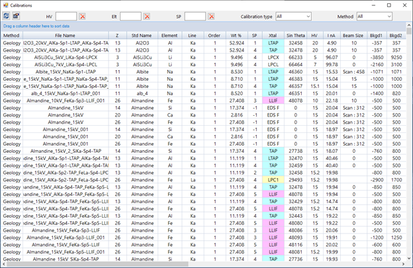Click the horizontal scrollbar left arrow
Viewport: 413px width, 268px height.
pyautogui.click(x=4, y=264)
